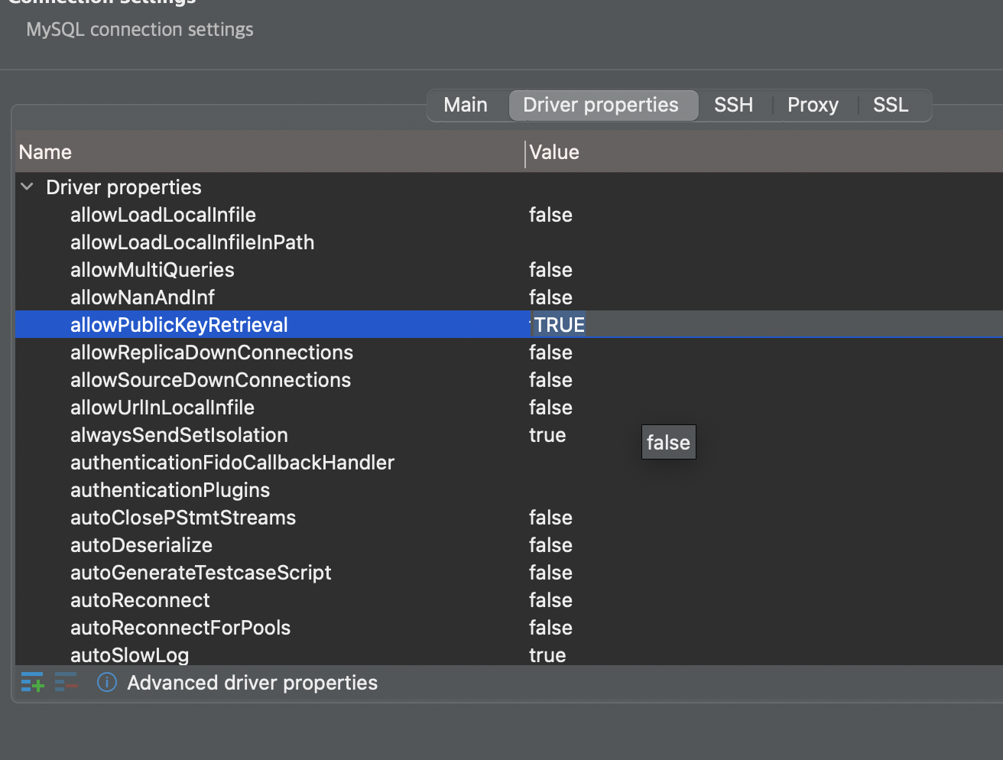Open the SSH tab
The height and width of the screenshot is (760, 1003).
pyautogui.click(x=733, y=105)
